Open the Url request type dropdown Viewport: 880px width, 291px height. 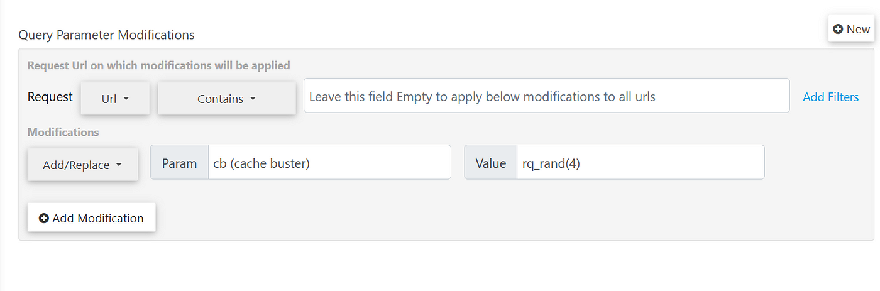[x=115, y=98]
